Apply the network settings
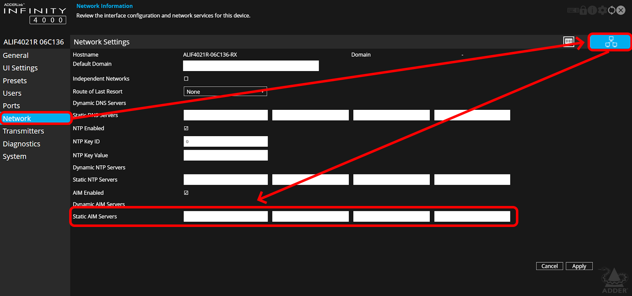 (579, 266)
